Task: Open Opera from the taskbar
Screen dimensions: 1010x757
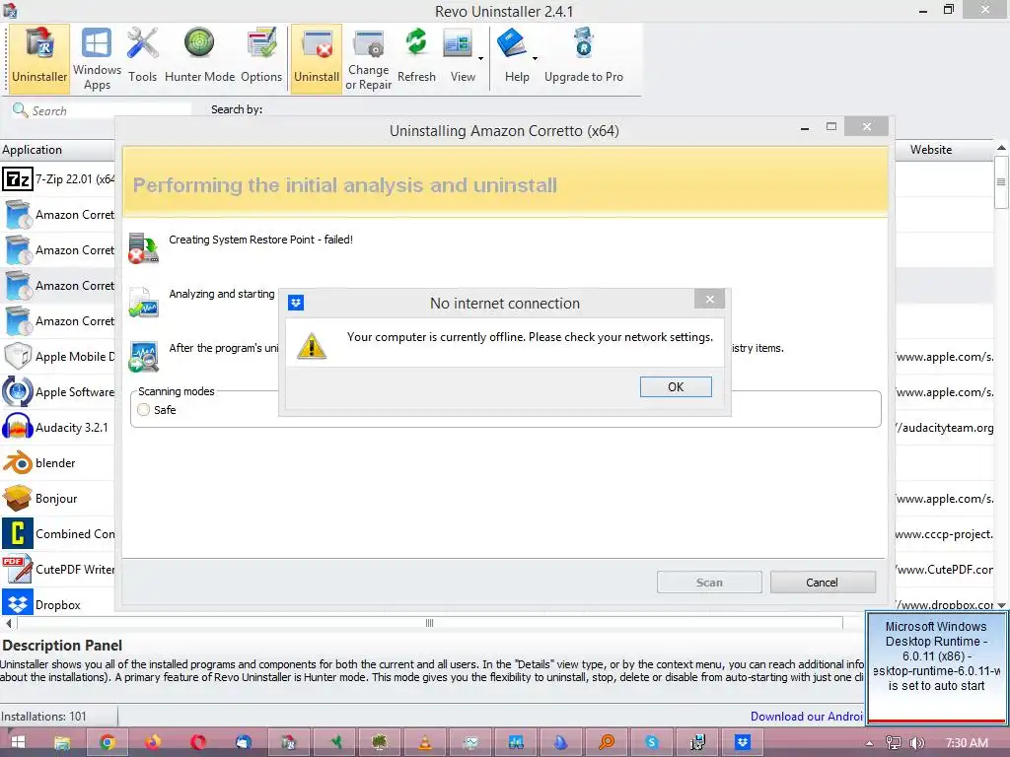Action: [197, 742]
